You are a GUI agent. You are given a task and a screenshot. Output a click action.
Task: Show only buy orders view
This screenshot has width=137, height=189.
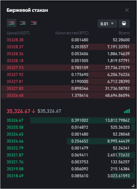click(23, 23)
